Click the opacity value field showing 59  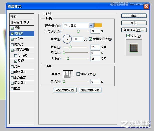click(95, 31)
